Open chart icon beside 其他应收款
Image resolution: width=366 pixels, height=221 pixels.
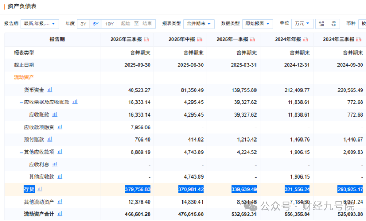[x=60, y=176]
